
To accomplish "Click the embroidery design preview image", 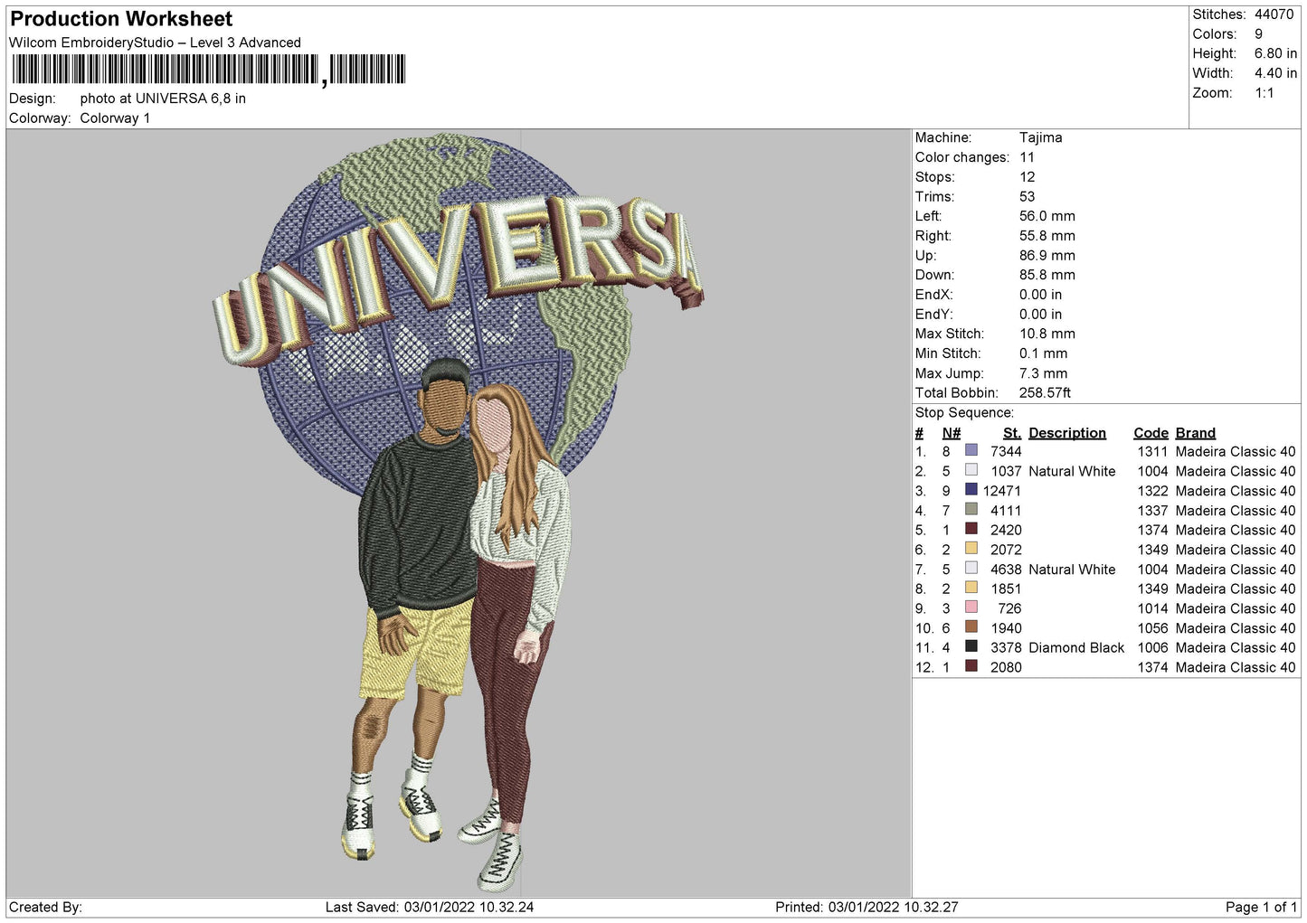I will (458, 513).
